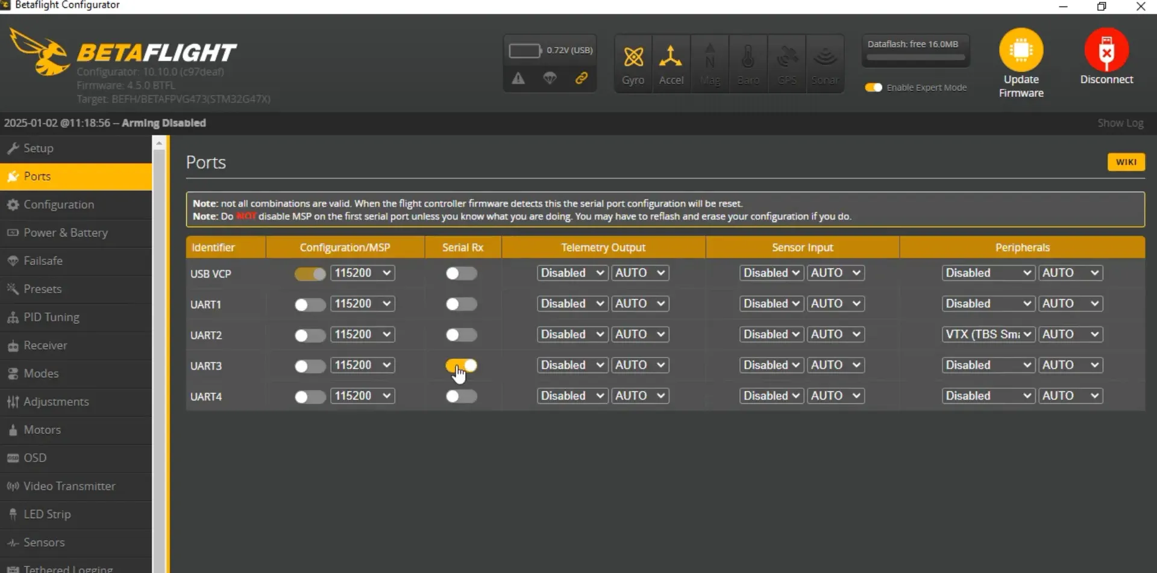
Task: Click Show Log link
Action: point(1120,123)
